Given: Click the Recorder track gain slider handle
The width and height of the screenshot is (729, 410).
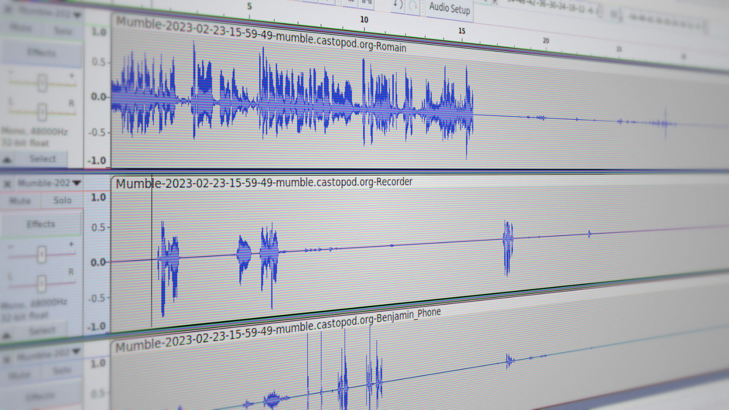Looking at the screenshot, I should [x=41, y=255].
